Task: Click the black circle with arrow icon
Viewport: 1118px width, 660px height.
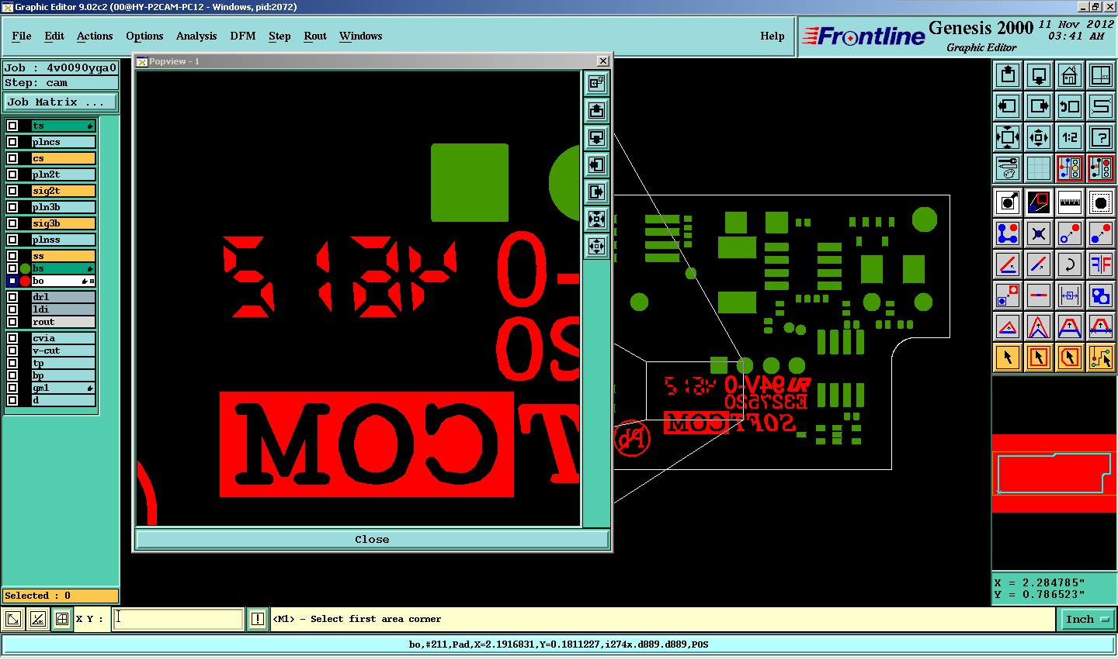Action: (x=1008, y=202)
